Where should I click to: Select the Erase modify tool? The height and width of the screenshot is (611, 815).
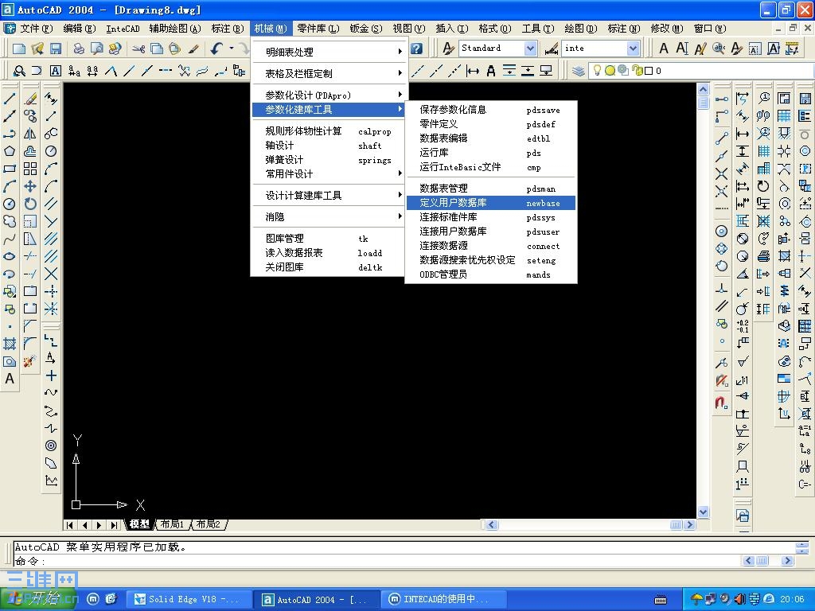click(x=30, y=98)
